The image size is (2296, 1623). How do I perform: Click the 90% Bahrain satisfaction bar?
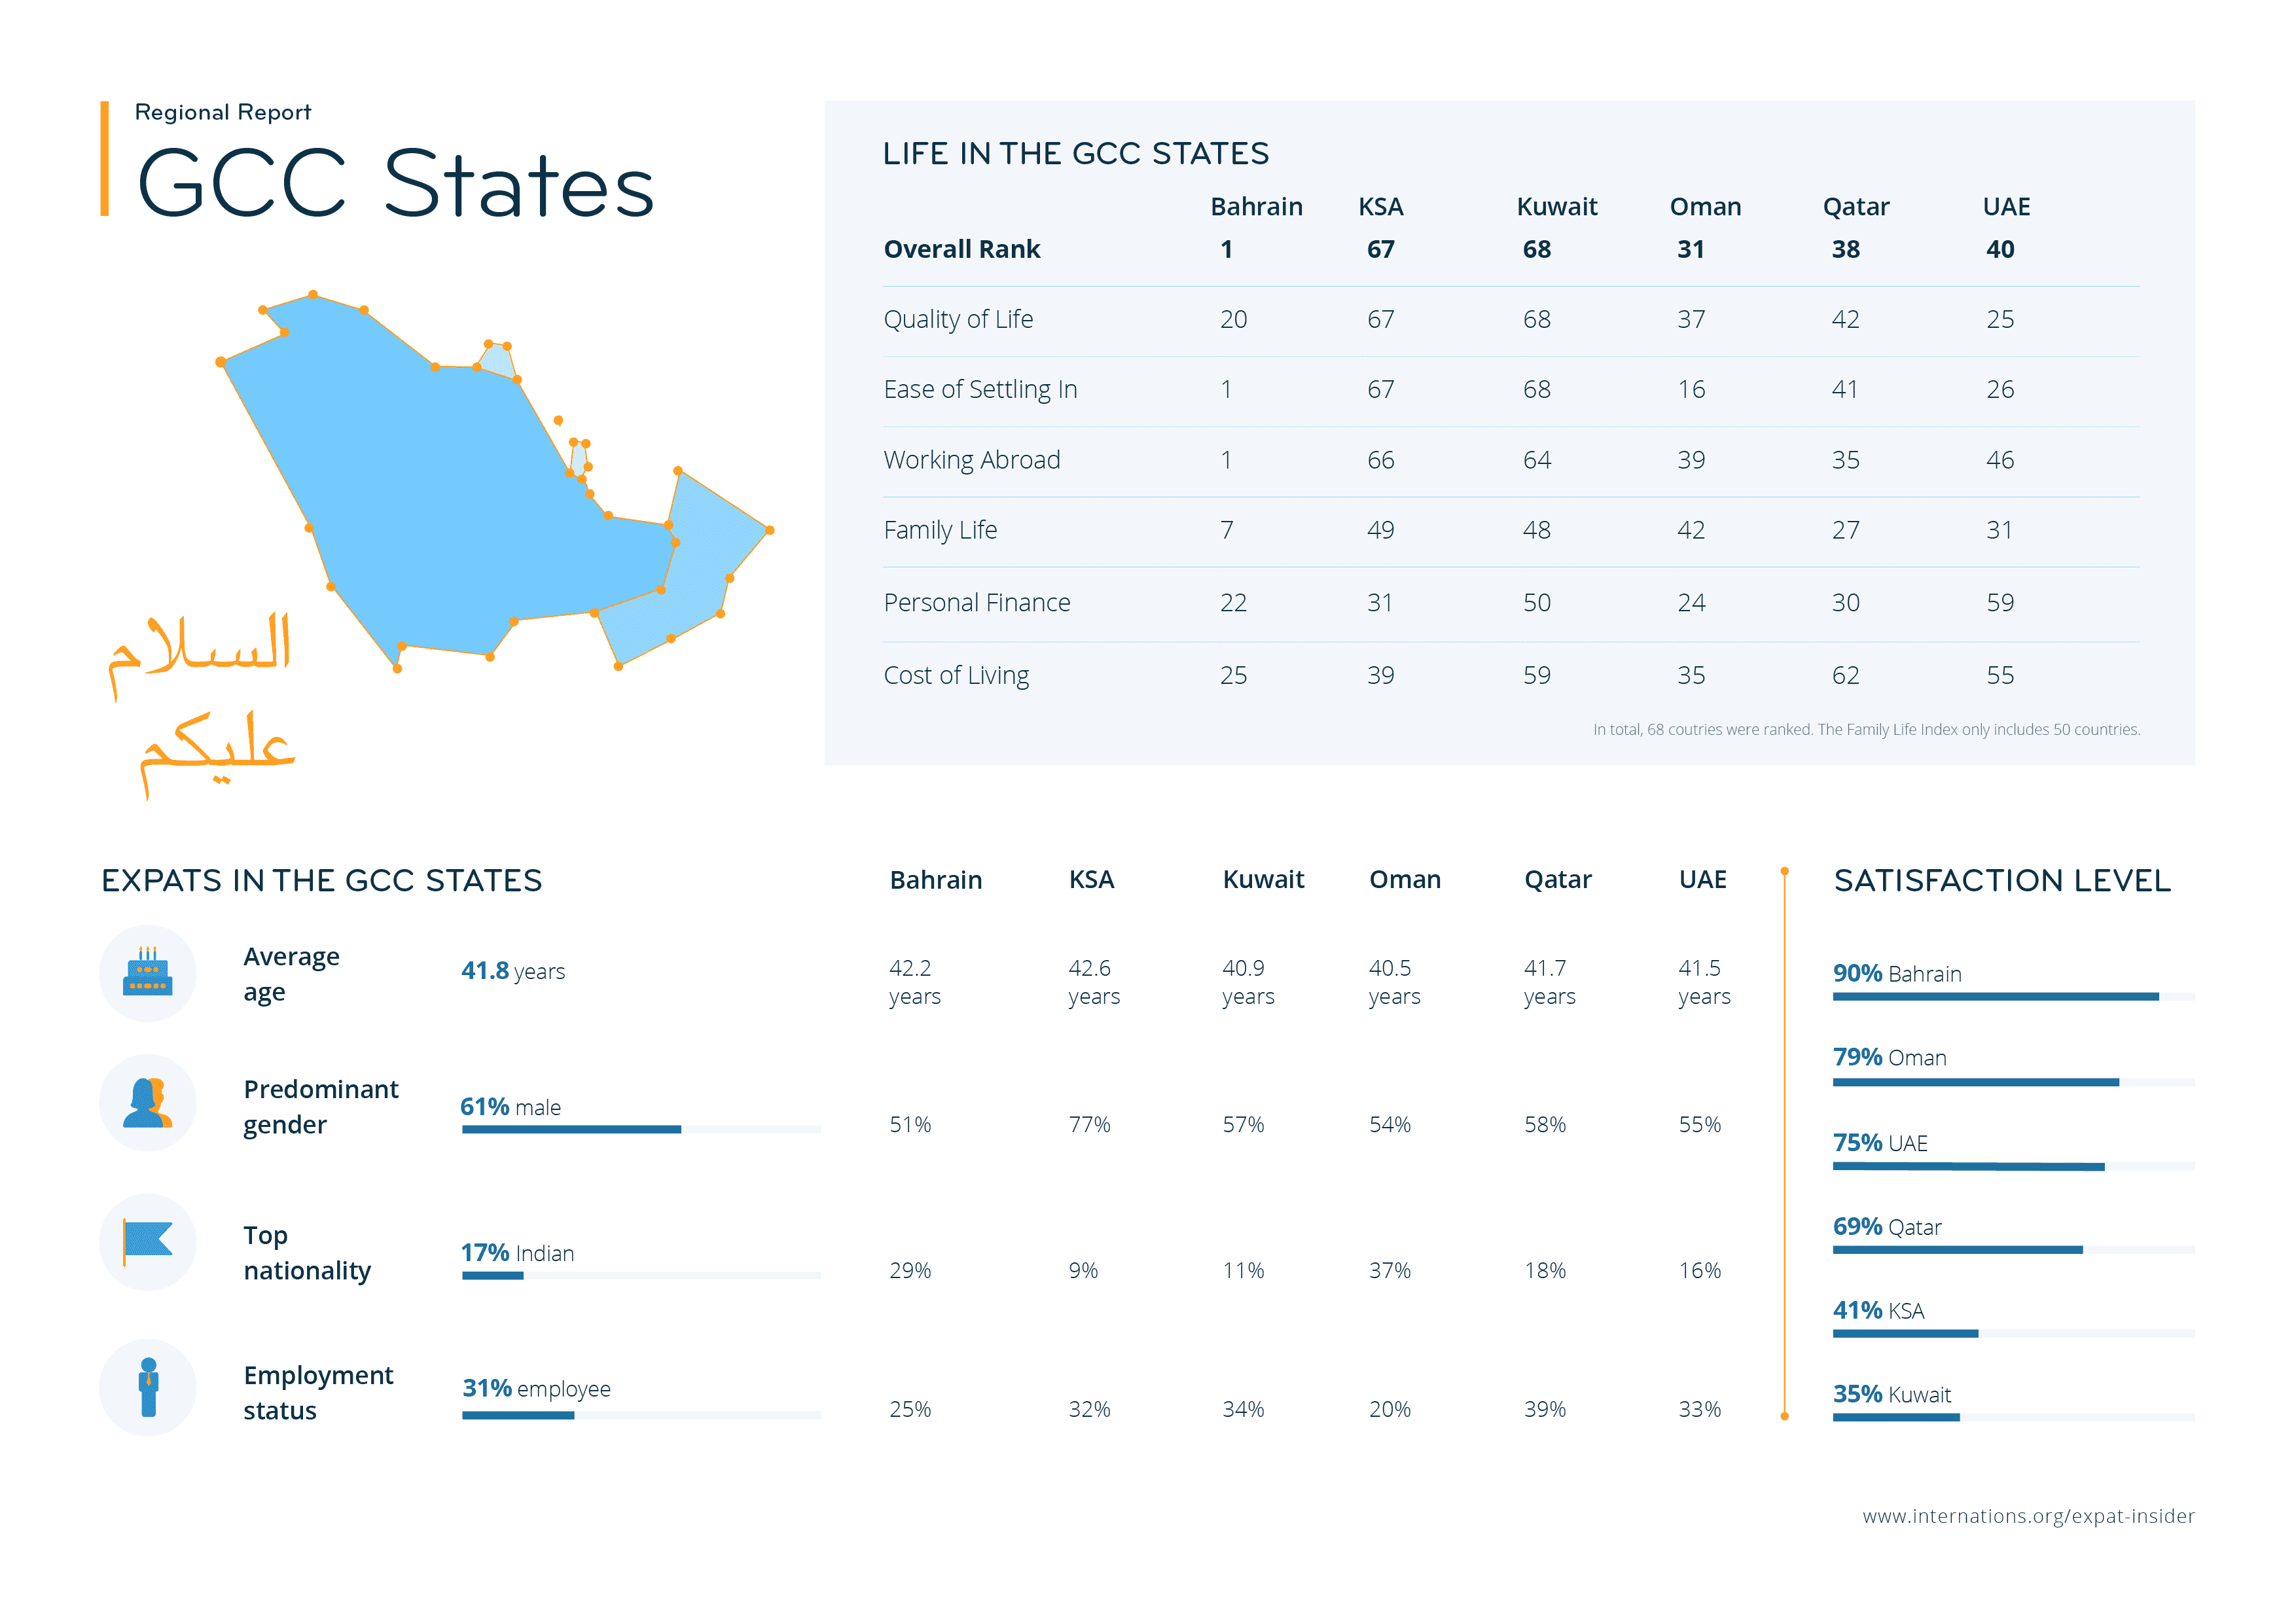pos(2013,996)
